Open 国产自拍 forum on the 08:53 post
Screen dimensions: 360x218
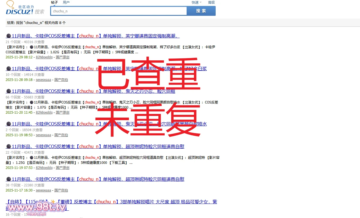pyautogui.click(x=61, y=135)
